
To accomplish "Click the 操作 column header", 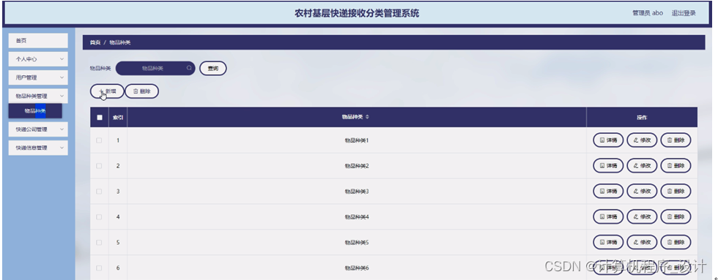I will point(642,118).
